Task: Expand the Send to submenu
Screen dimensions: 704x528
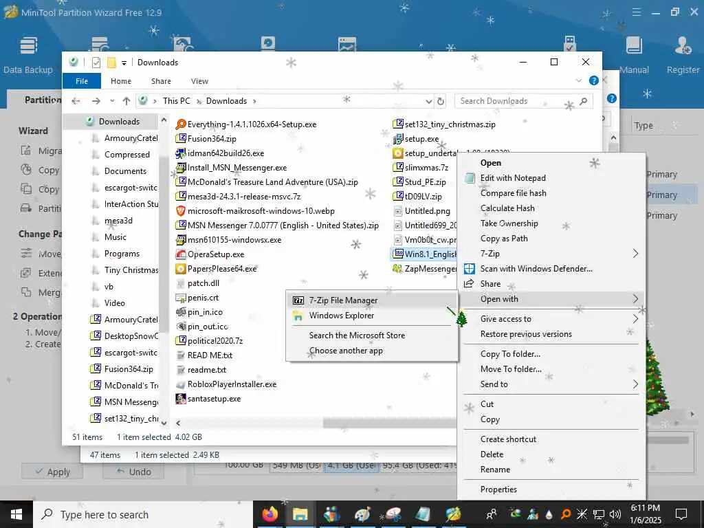Action: tap(635, 384)
